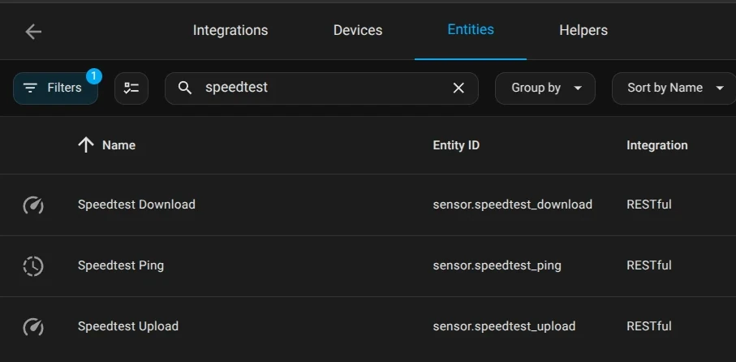Click the Speedtest Ping clock icon

[33, 266]
